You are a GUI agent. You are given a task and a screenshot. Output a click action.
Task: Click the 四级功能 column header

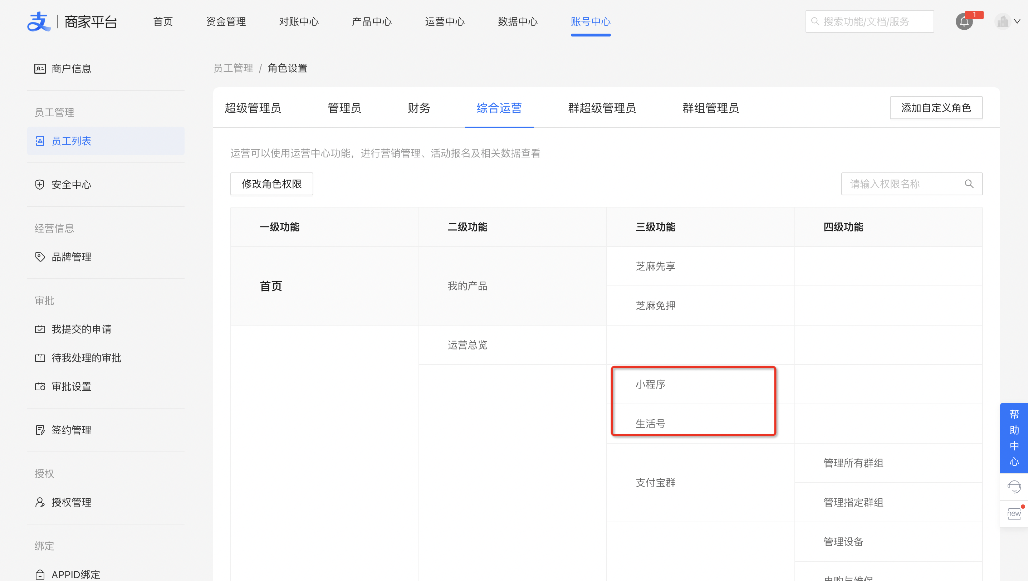889,227
